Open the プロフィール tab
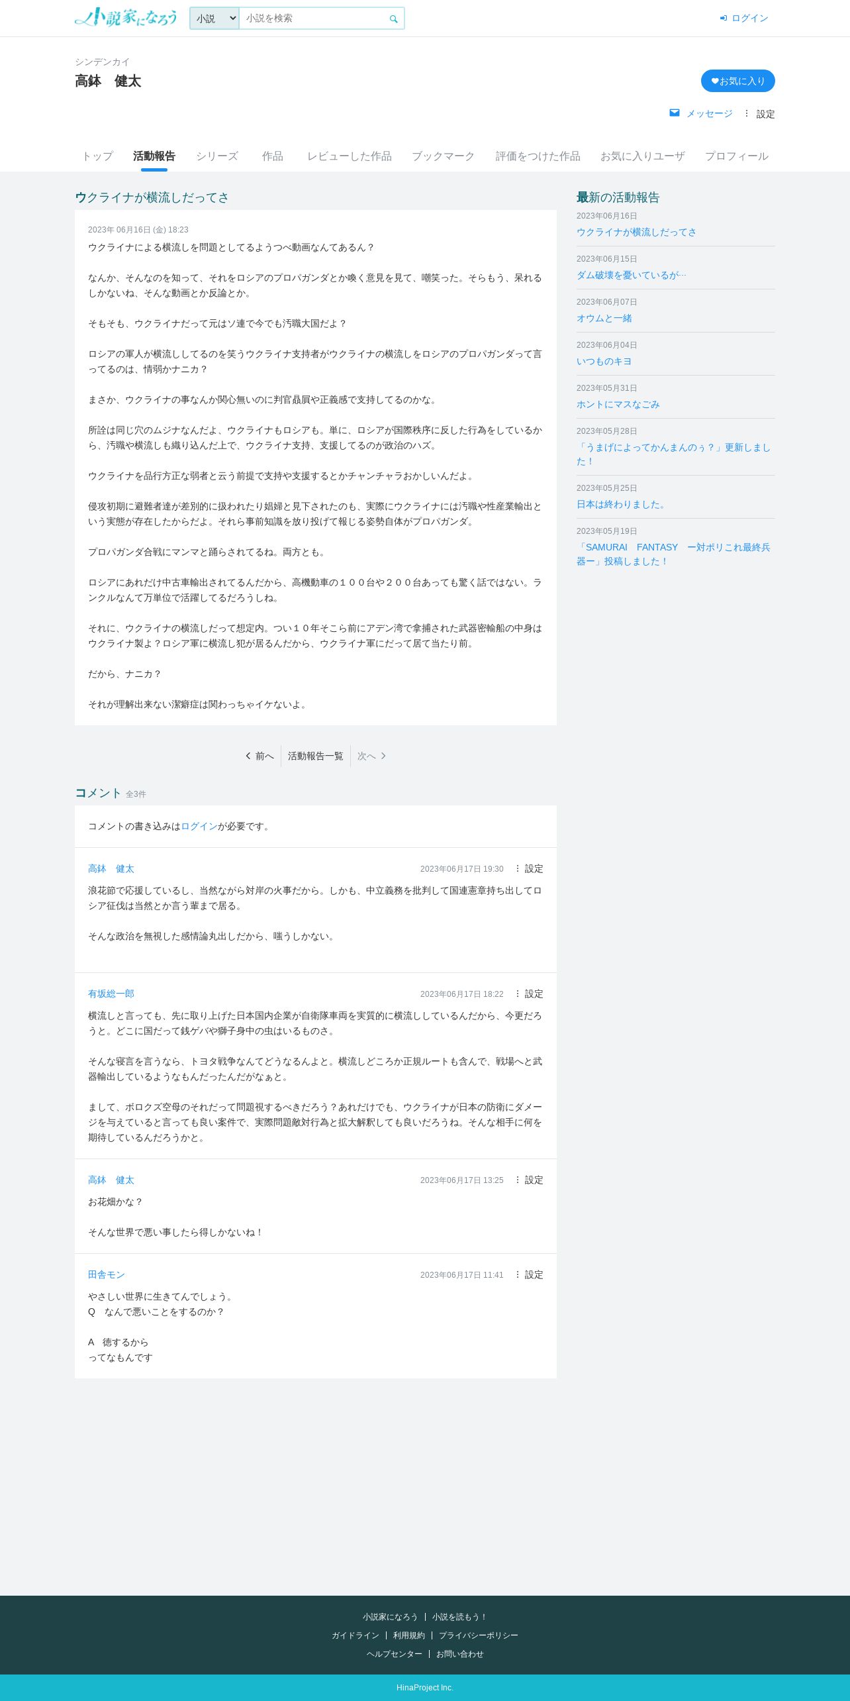850x1701 pixels. 737,156
